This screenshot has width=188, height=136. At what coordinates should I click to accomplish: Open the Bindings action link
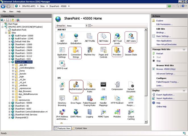(x=161, y=33)
